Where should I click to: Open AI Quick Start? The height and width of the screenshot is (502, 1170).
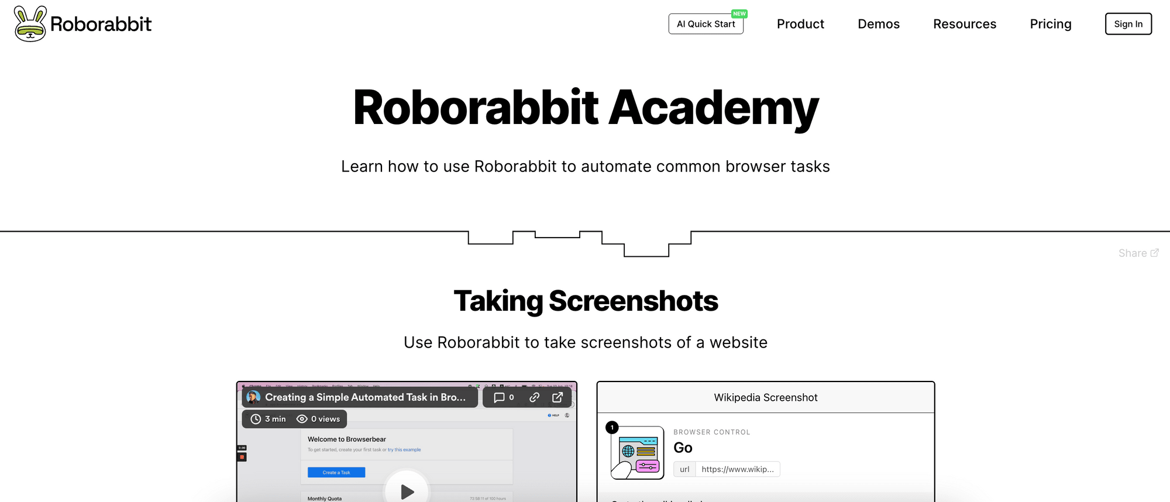[x=706, y=24]
